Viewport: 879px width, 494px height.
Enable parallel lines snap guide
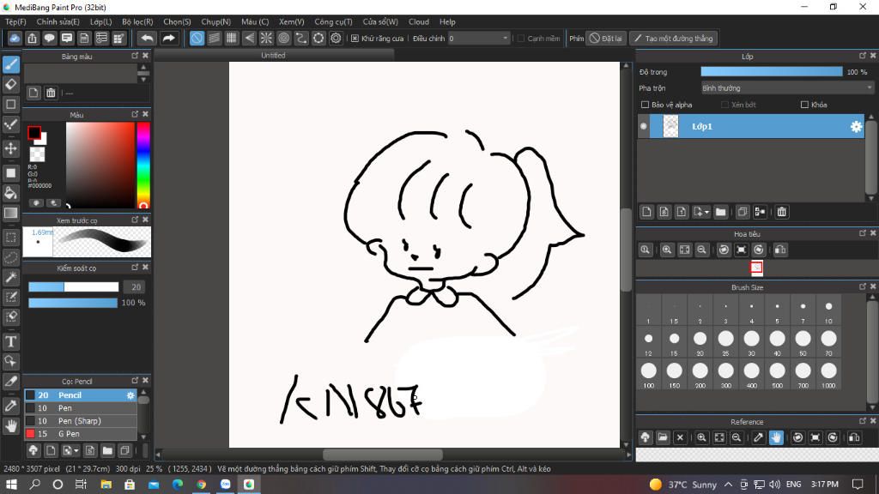[x=214, y=38]
